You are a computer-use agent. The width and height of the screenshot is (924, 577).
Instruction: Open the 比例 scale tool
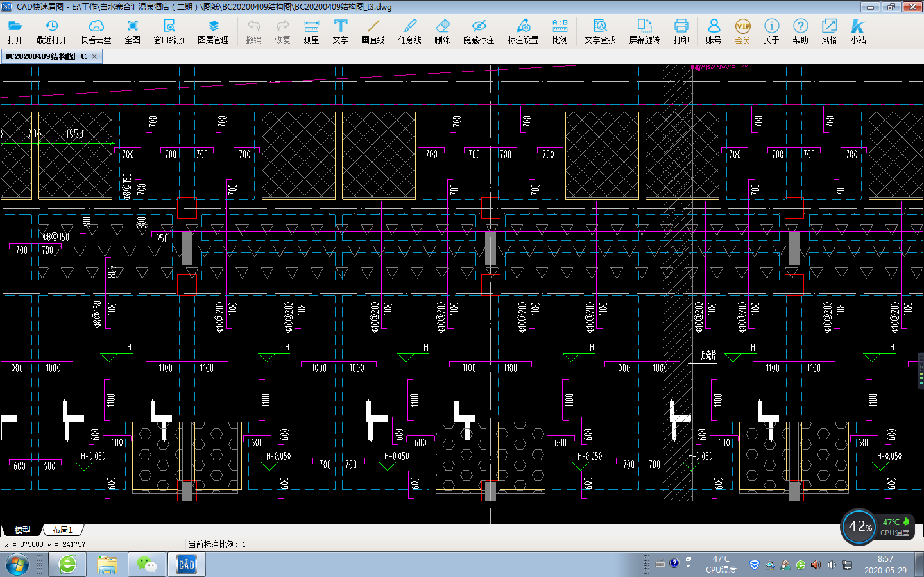[560, 31]
